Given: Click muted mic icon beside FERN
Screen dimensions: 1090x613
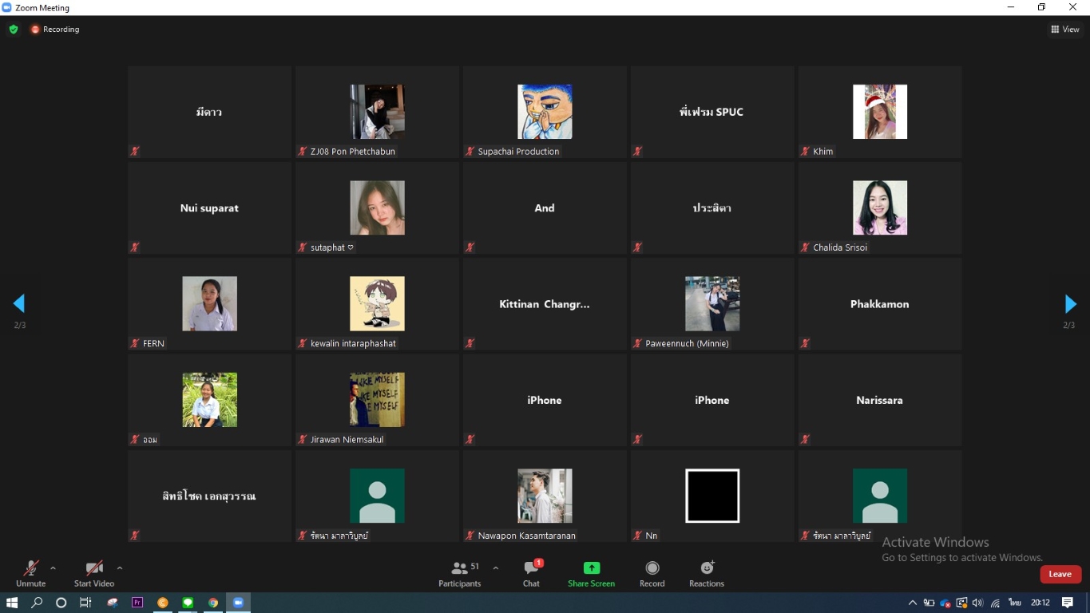Looking at the screenshot, I should 135,343.
